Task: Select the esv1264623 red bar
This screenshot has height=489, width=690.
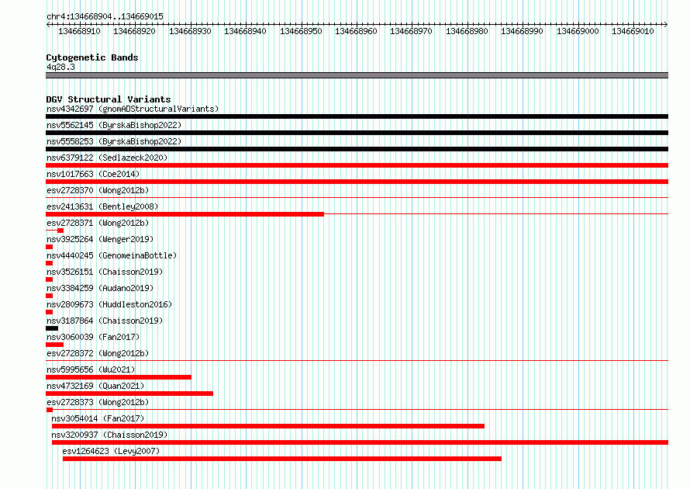Action: tap(282, 459)
